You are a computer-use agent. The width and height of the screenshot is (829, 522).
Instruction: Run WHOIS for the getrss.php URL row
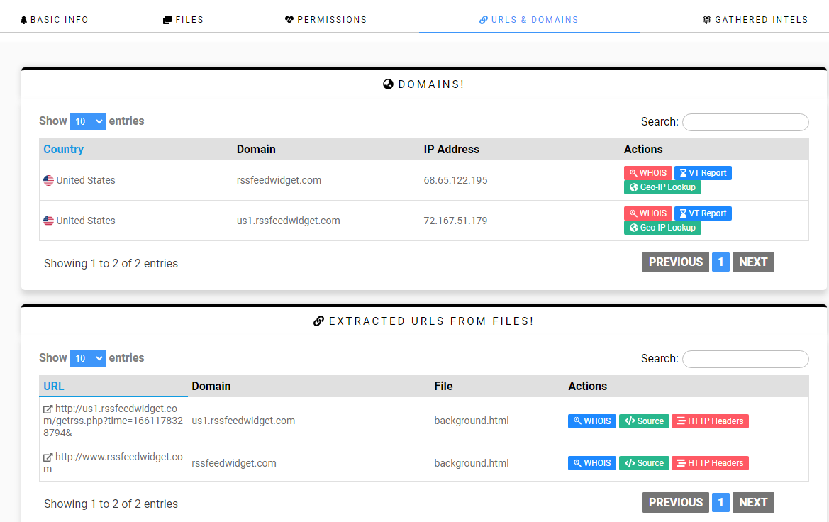click(591, 421)
